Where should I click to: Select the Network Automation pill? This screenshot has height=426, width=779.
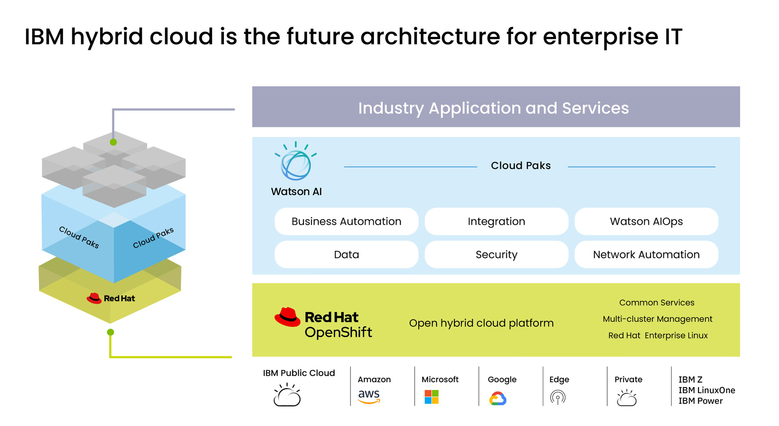pos(646,255)
